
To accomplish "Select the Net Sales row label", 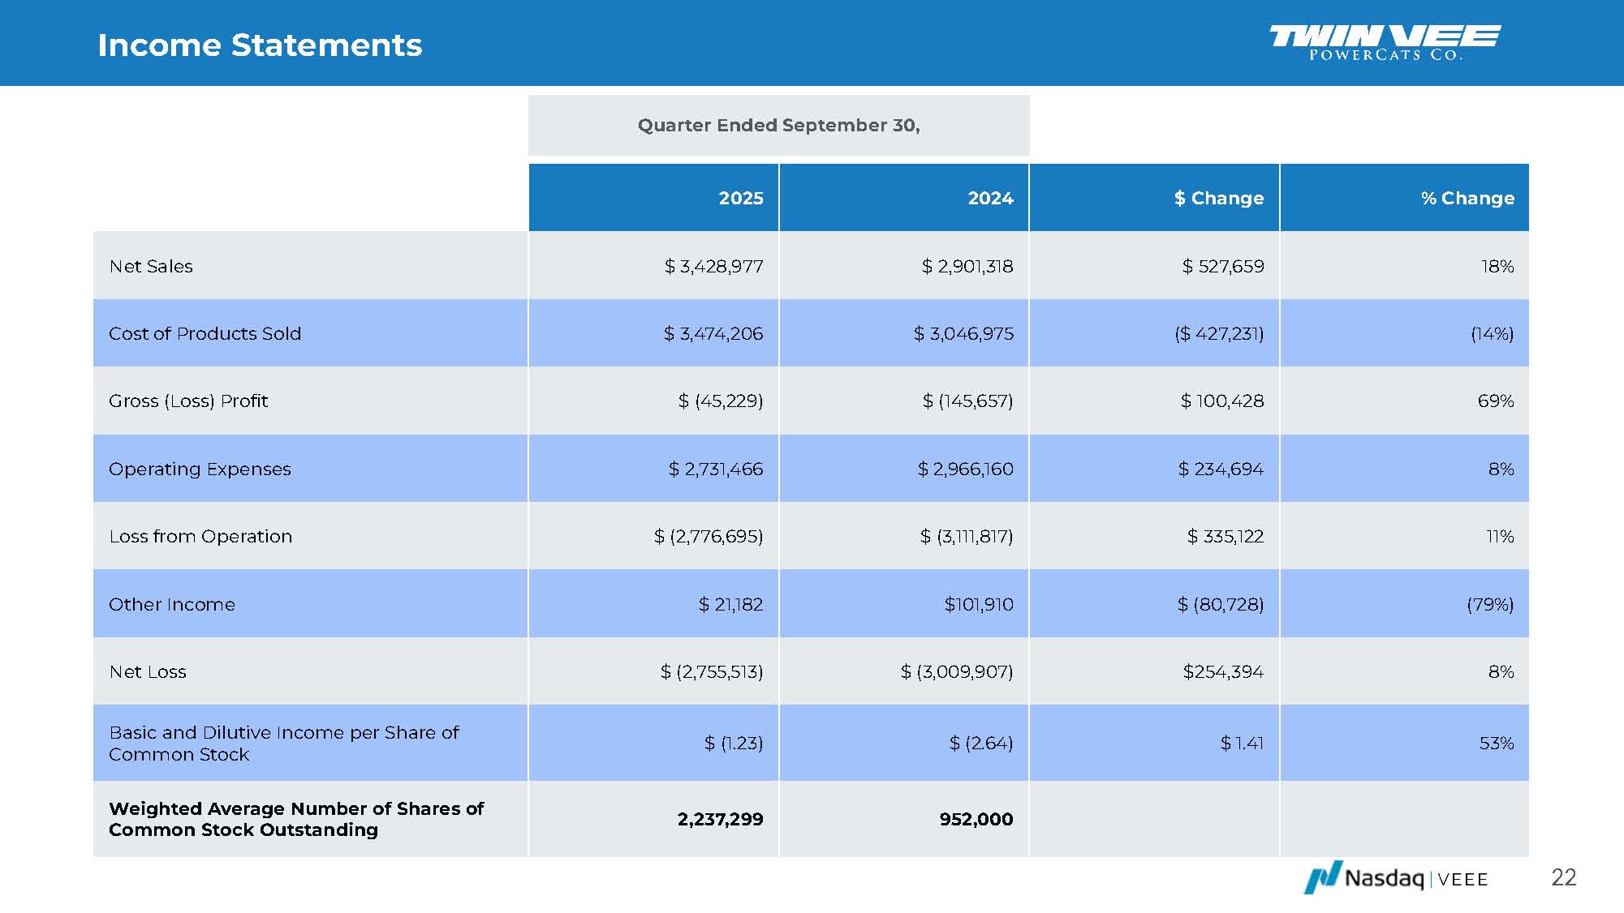I will click(x=151, y=267).
